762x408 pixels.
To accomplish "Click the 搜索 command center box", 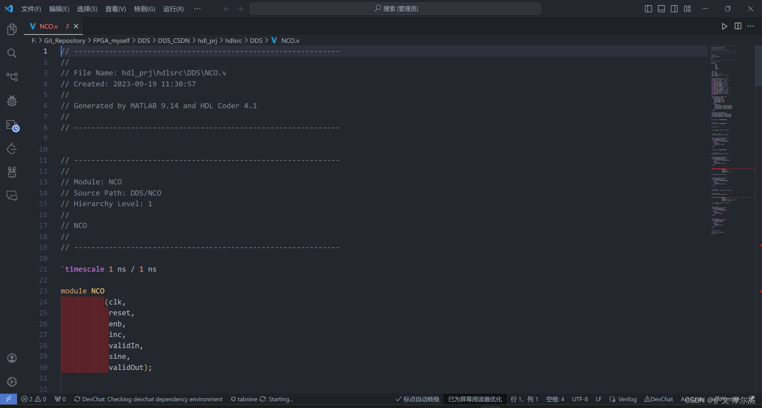I will (x=395, y=9).
